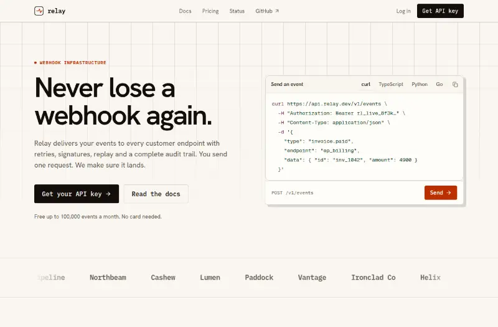The height and width of the screenshot is (327, 498).
Task: Click the Paddock customer logo
Action: tap(259, 277)
